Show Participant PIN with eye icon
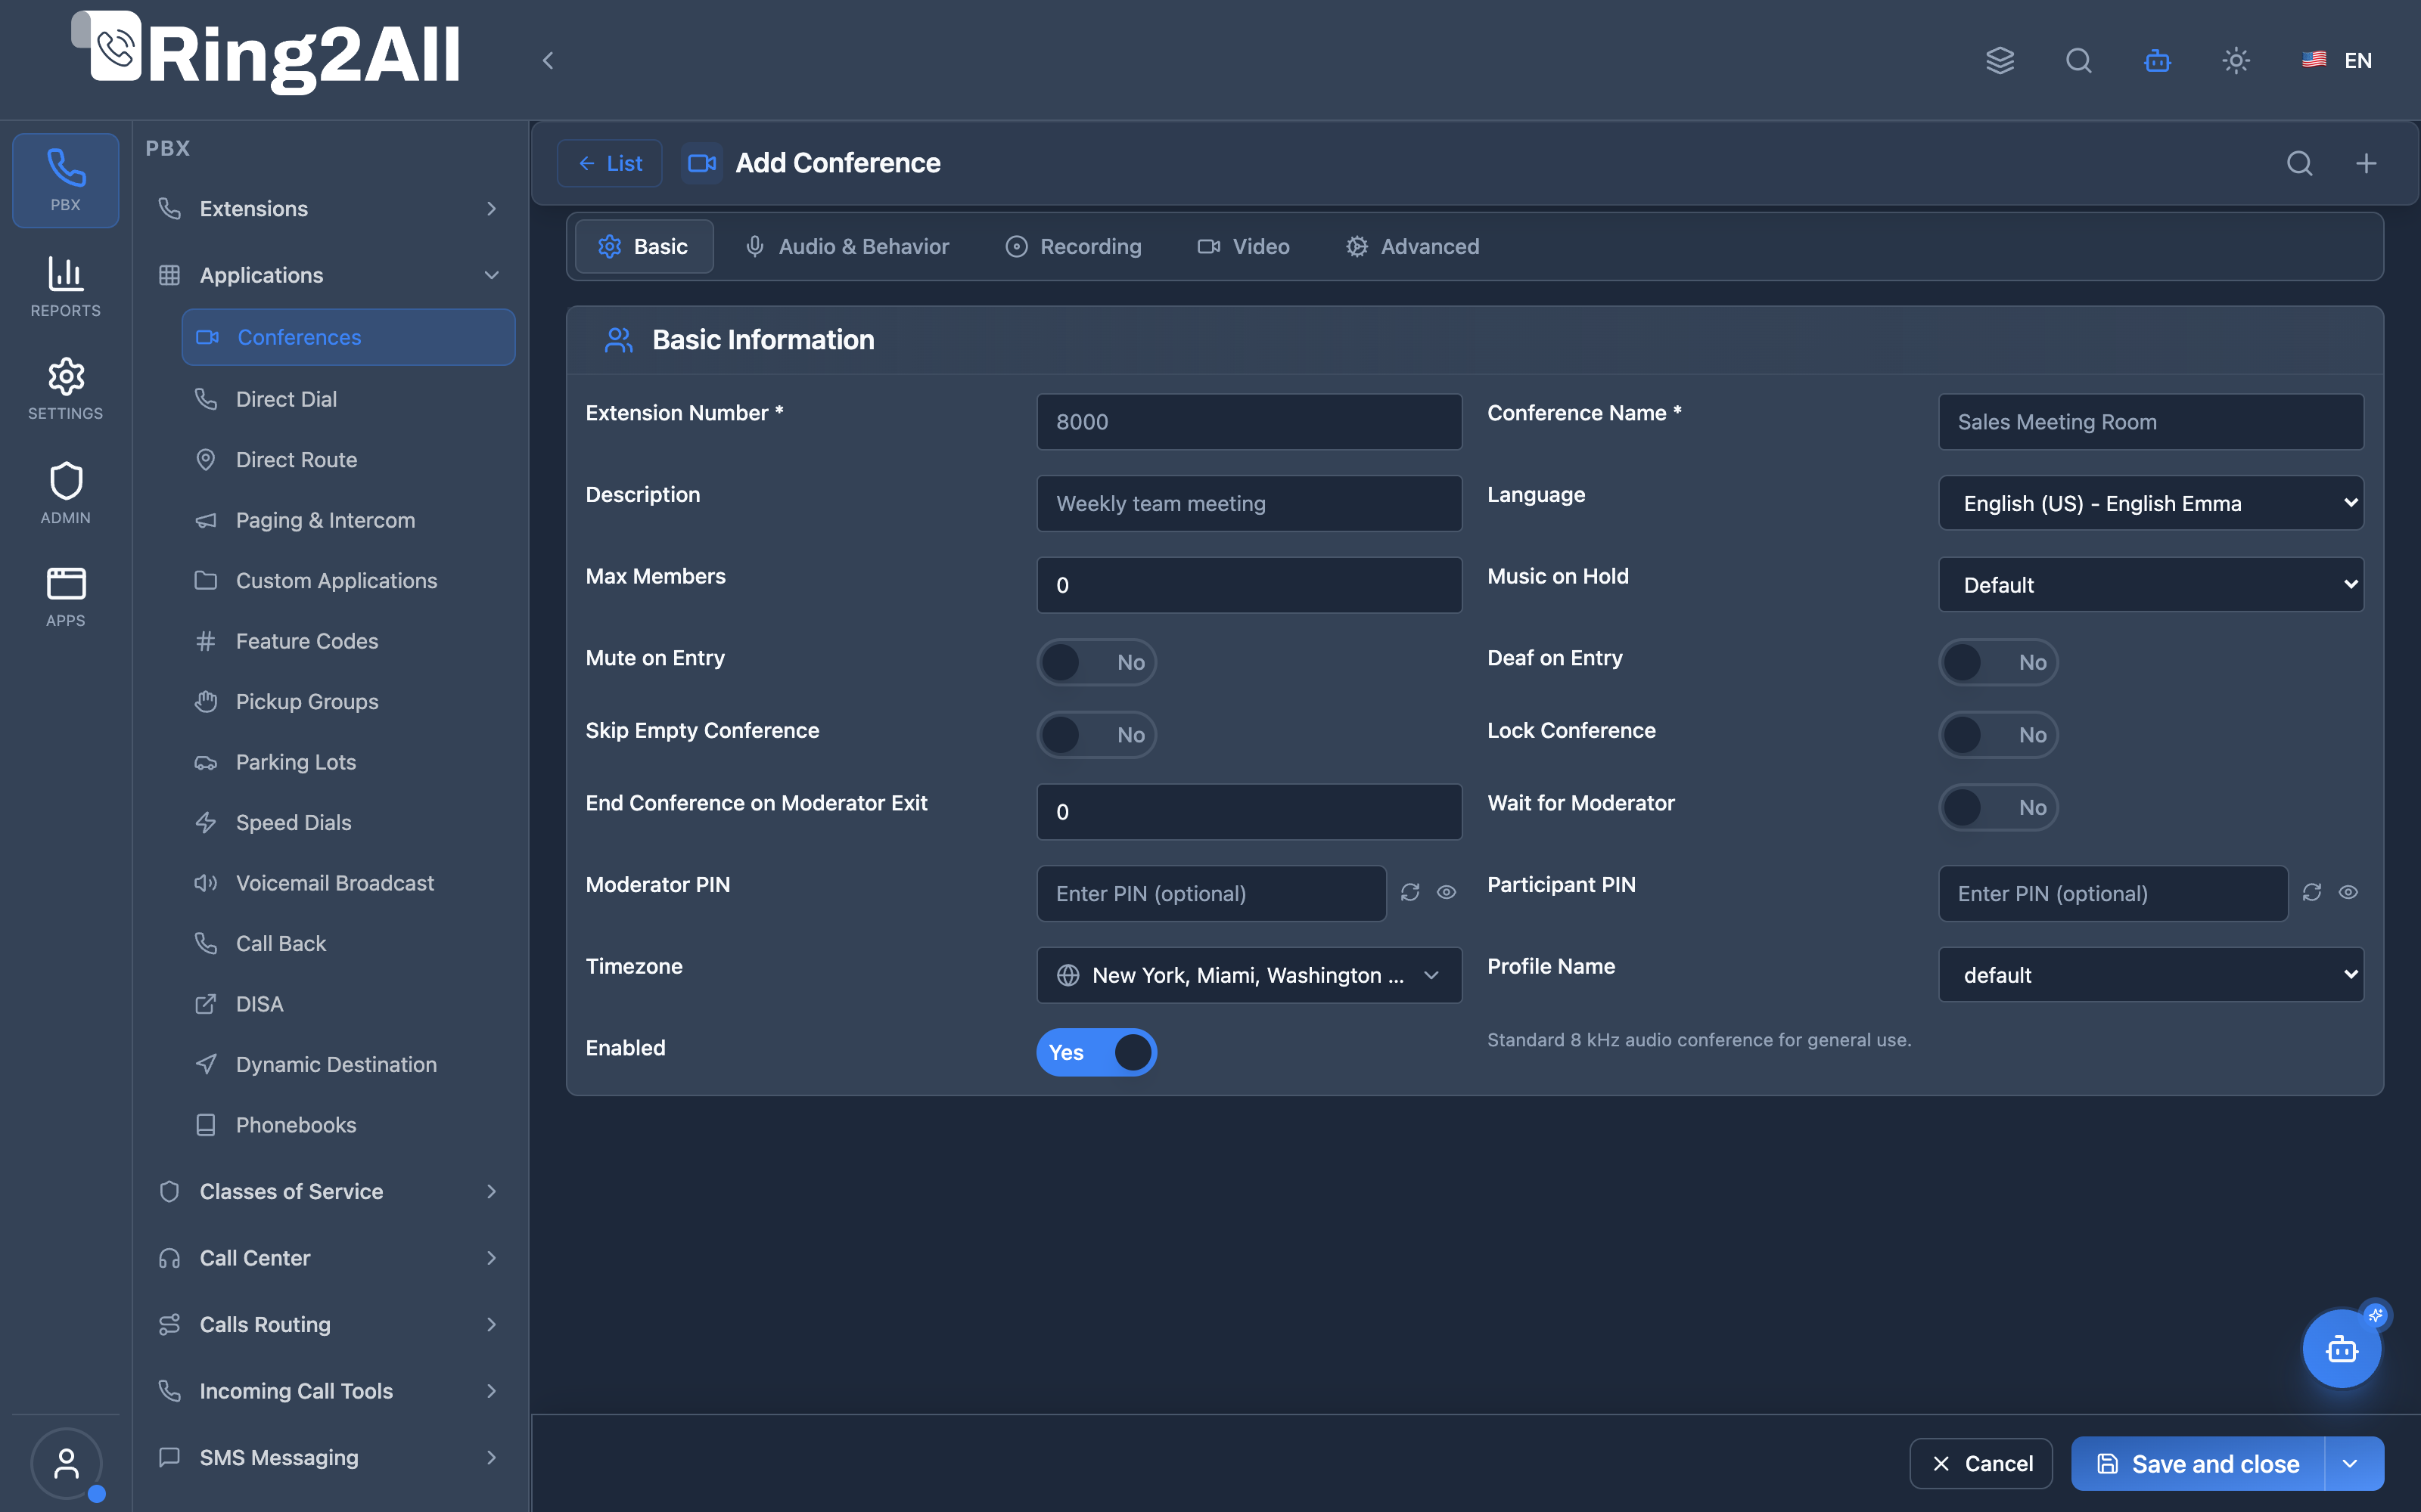Image resolution: width=2421 pixels, height=1512 pixels. [x=2348, y=892]
